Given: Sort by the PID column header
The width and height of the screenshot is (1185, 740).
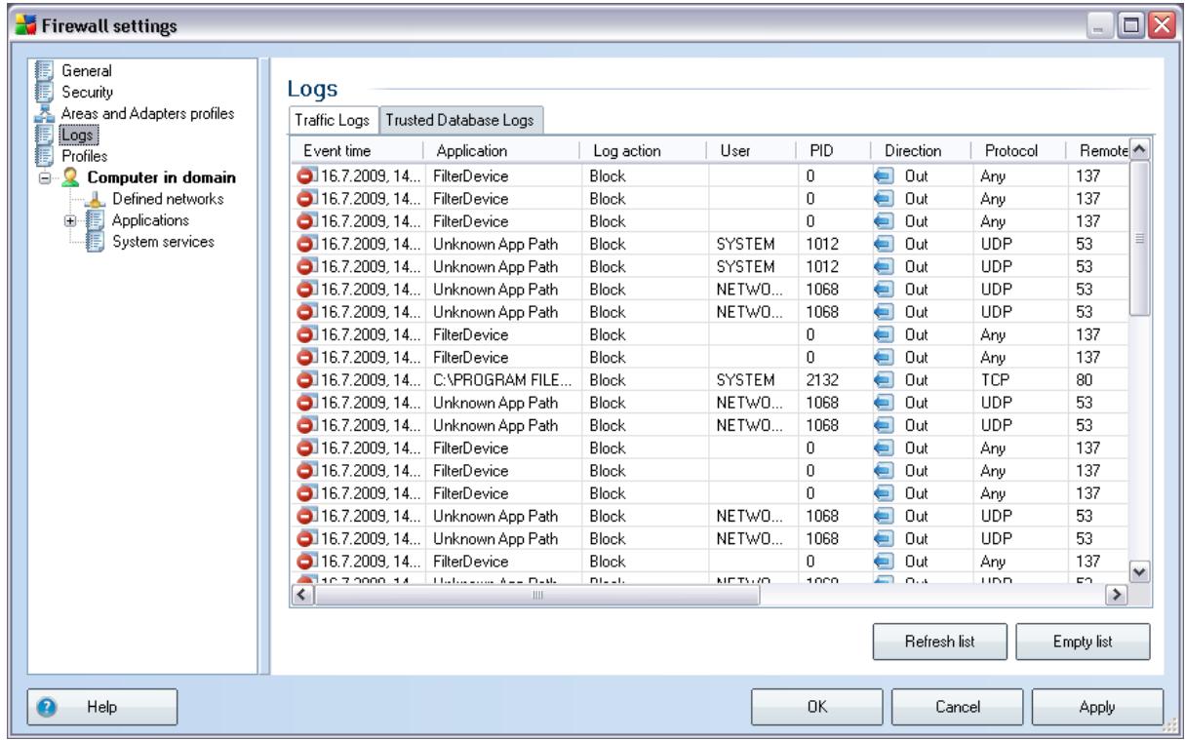Looking at the screenshot, I should coord(836,151).
